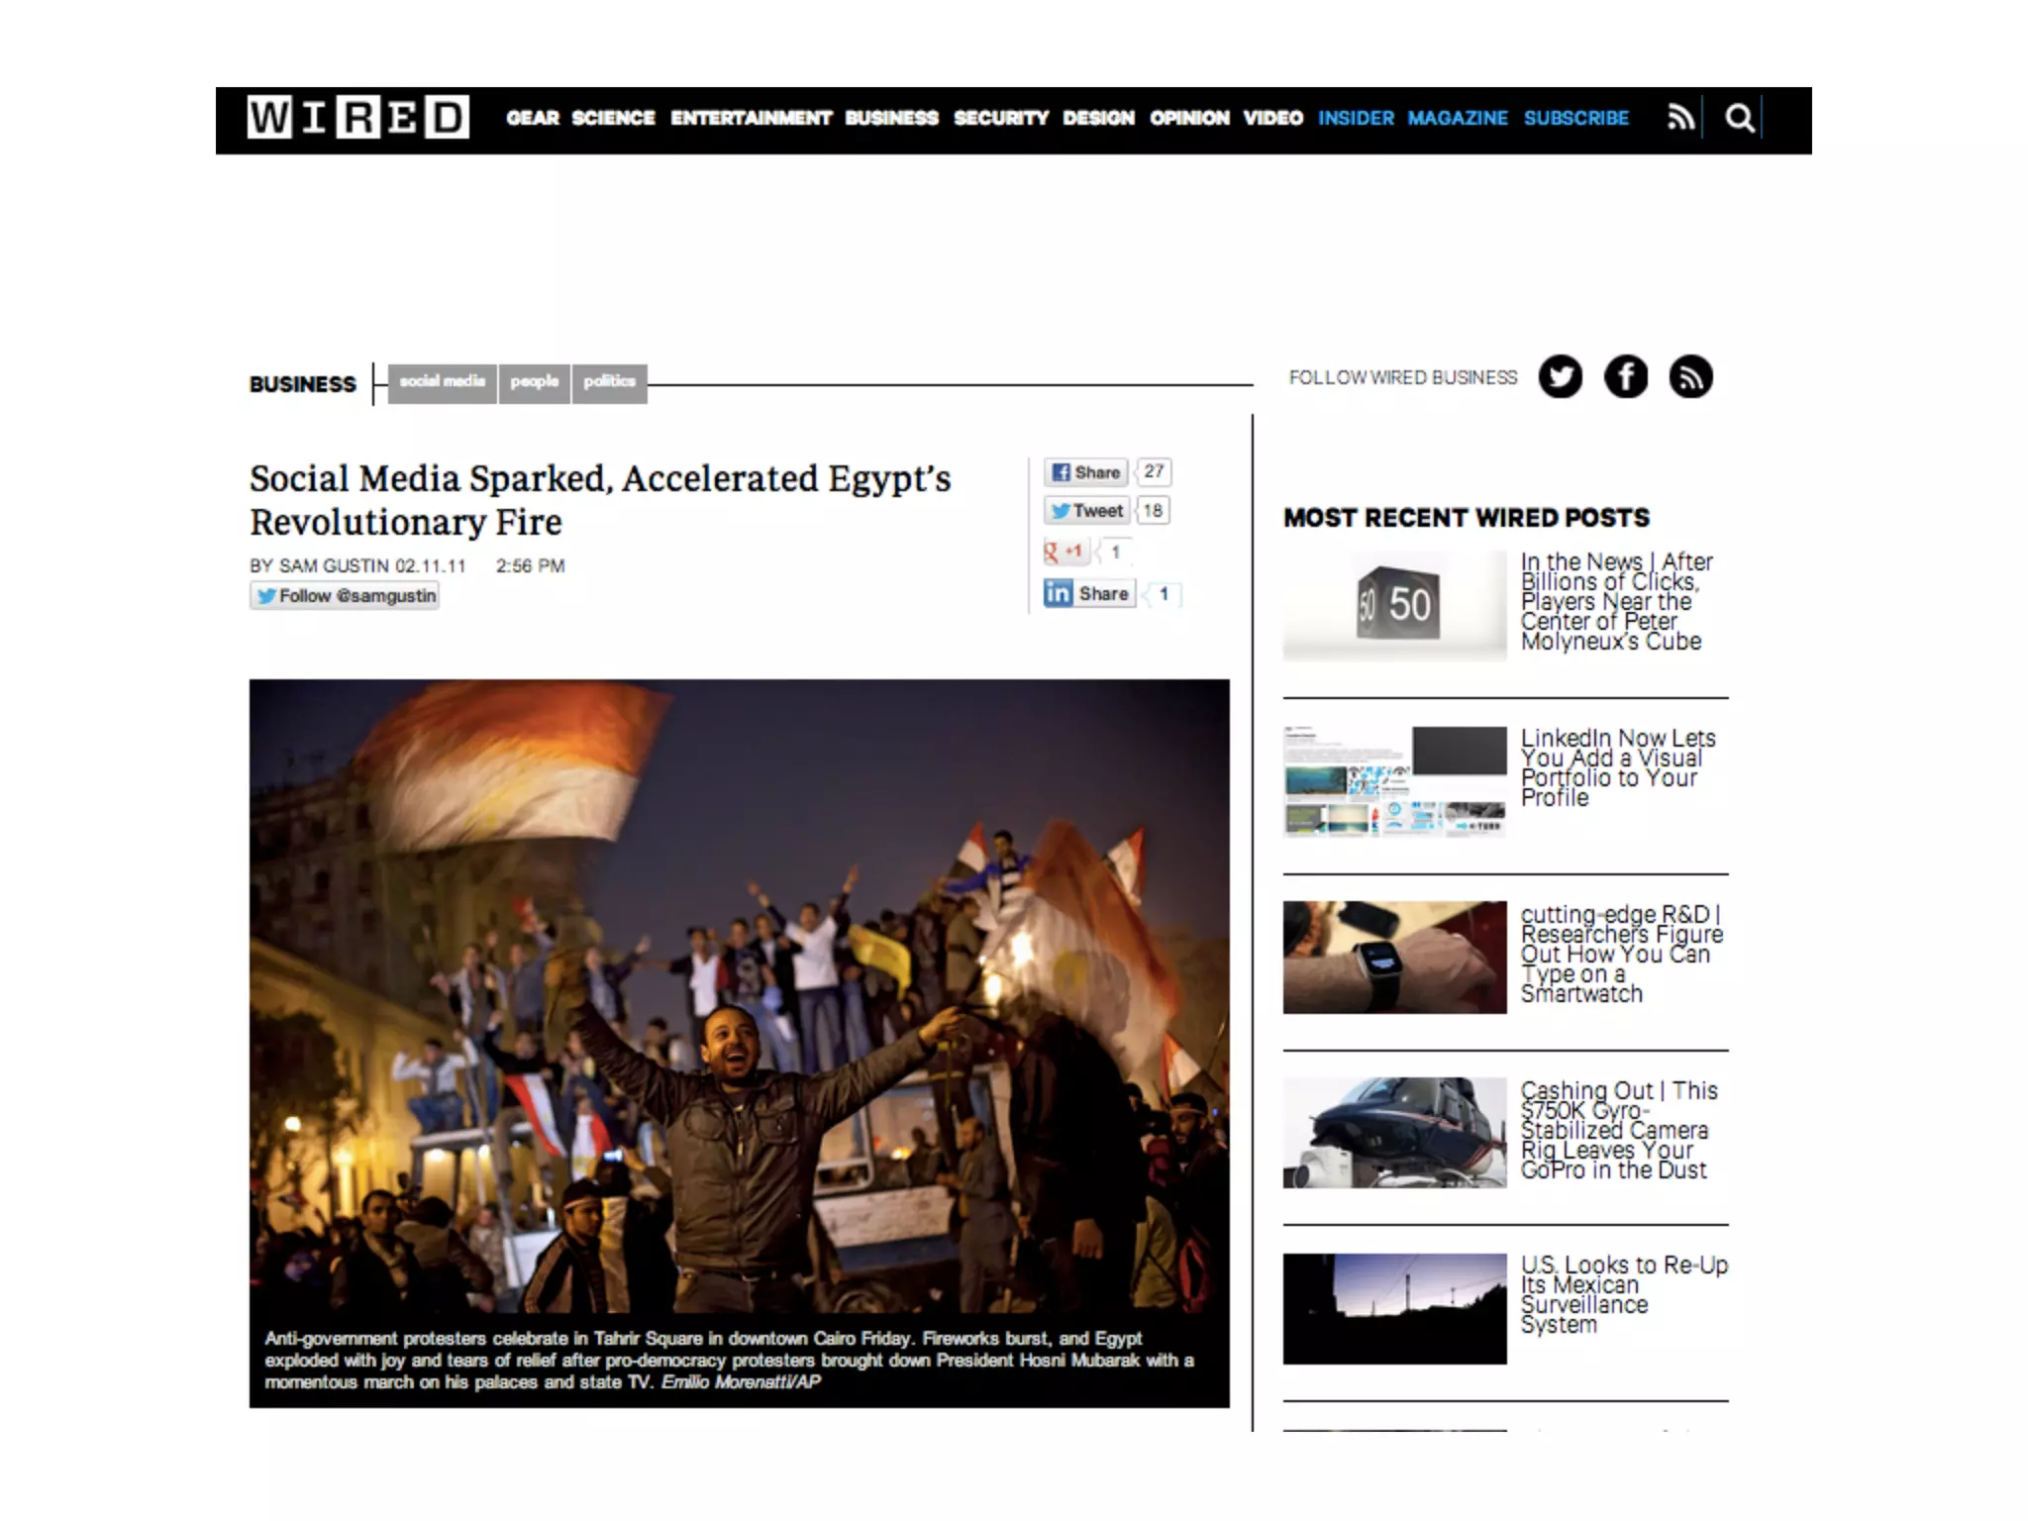Share article on Facebook
The width and height of the screenshot is (2028, 1521).
tap(1086, 472)
